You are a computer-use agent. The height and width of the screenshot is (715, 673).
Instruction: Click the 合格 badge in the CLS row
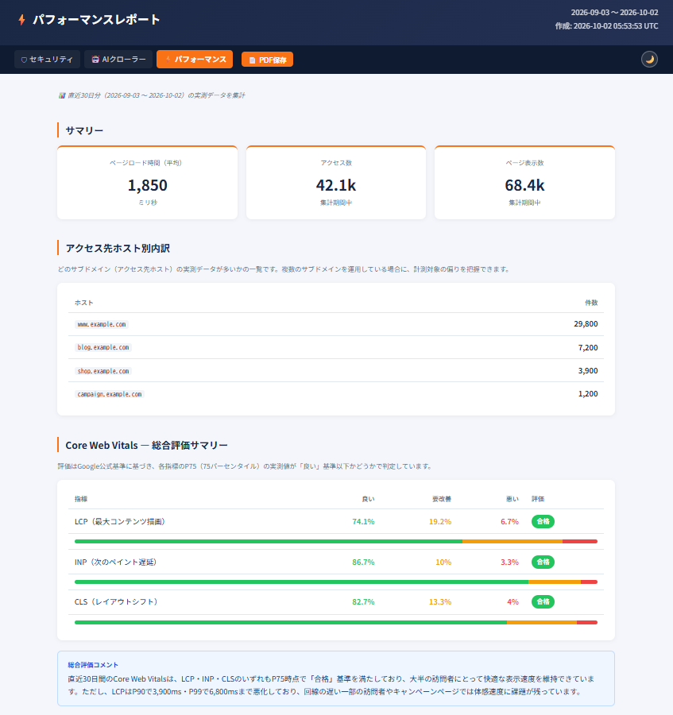543,602
